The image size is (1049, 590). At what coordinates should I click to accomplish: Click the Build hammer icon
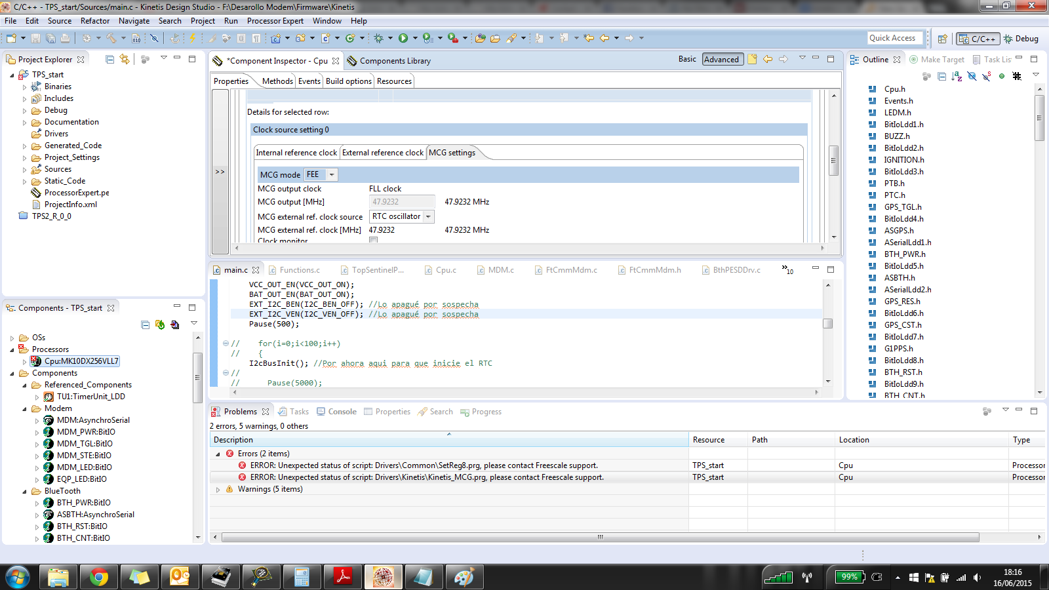111,39
